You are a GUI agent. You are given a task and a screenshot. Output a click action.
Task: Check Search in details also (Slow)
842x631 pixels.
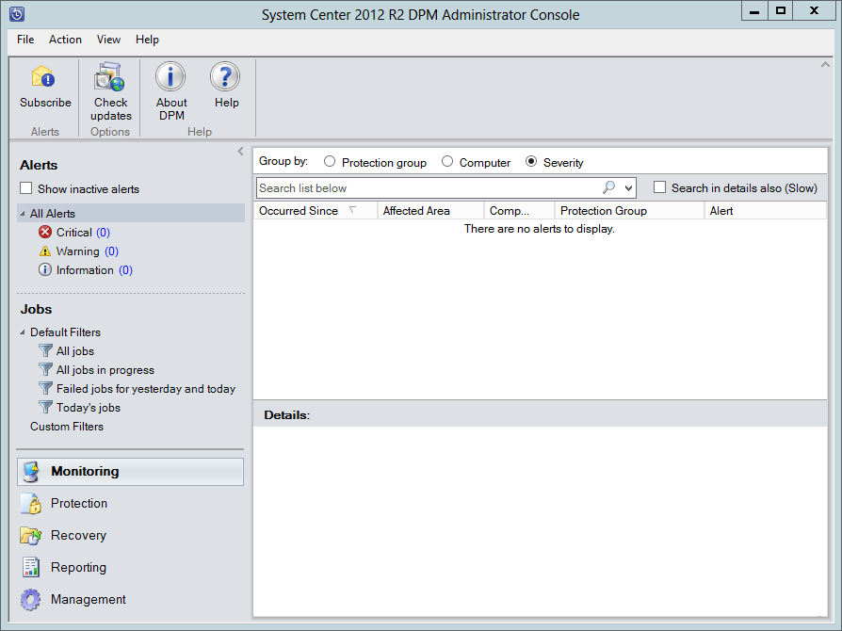(x=659, y=187)
